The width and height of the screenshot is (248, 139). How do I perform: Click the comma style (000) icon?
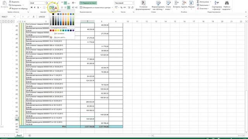point(125,7)
